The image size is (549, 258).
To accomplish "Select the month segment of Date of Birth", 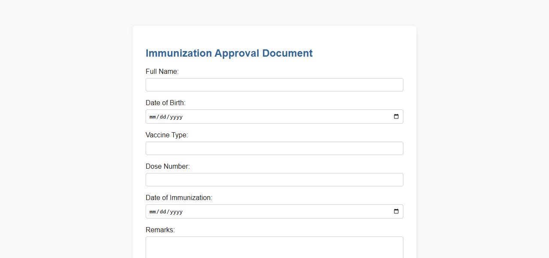I will click(153, 117).
